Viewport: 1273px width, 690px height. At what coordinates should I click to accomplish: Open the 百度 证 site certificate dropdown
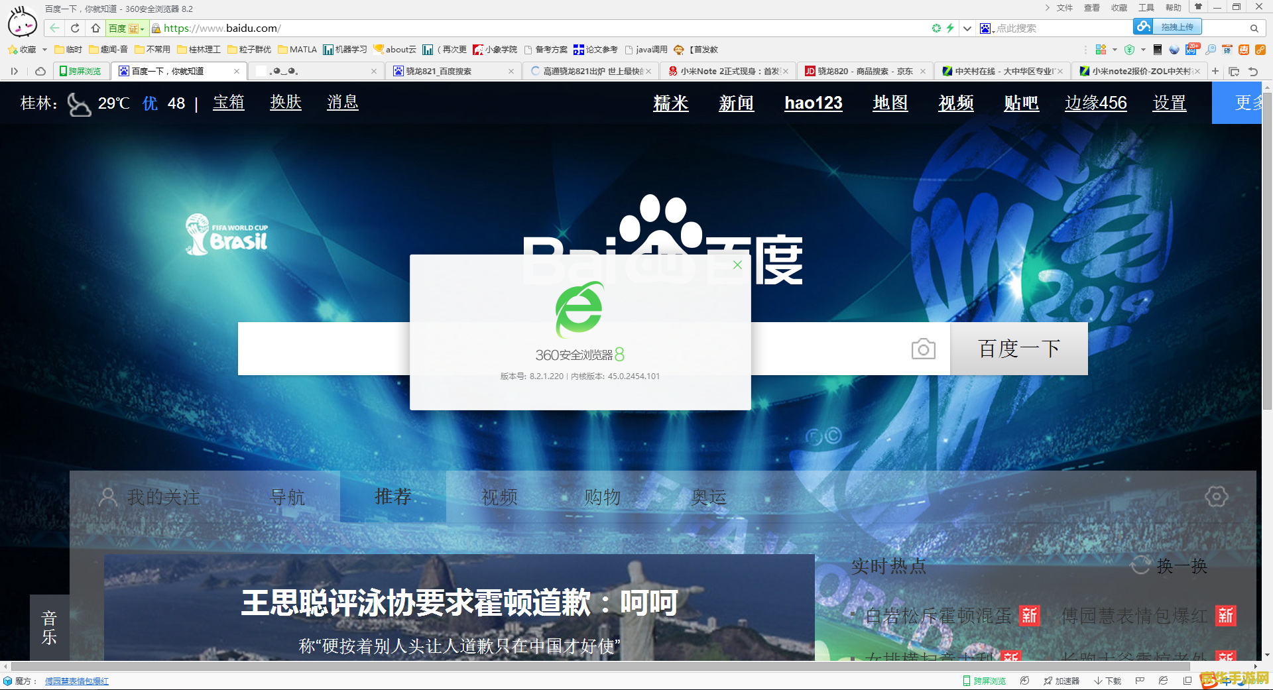point(127,29)
